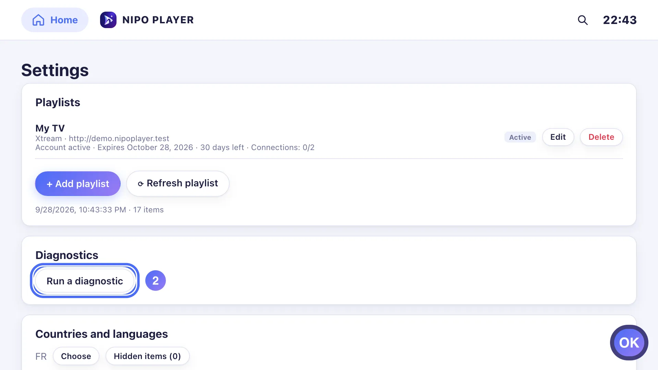Select the My TV playlist name
The image size is (658, 370).
50,128
